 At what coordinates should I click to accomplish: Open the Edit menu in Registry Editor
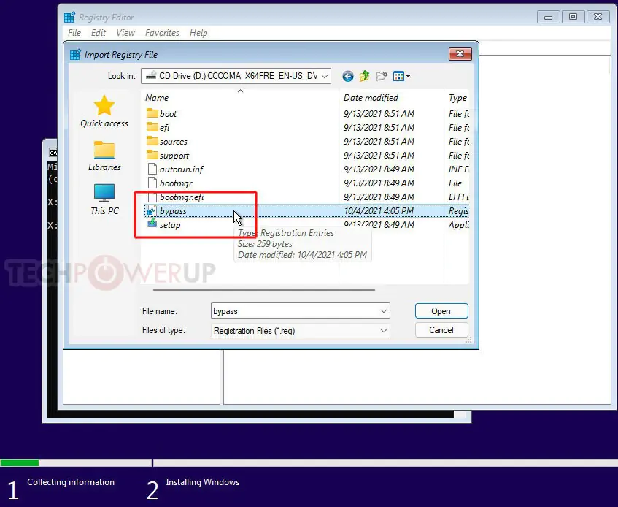[99, 33]
